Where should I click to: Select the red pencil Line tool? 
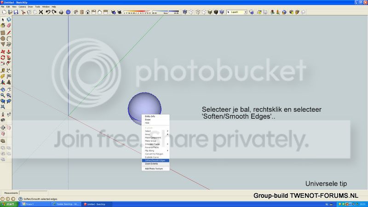point(9,33)
